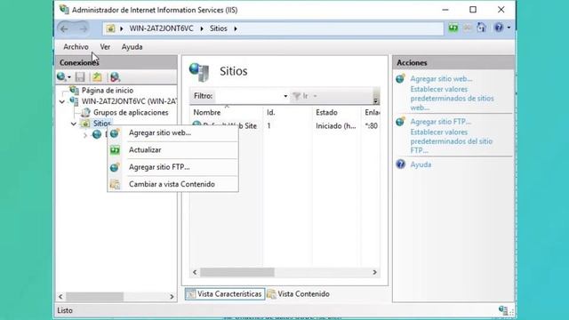This screenshot has height=320, width=569.
Task: Click the create connection globe icon
Action: [x=61, y=76]
